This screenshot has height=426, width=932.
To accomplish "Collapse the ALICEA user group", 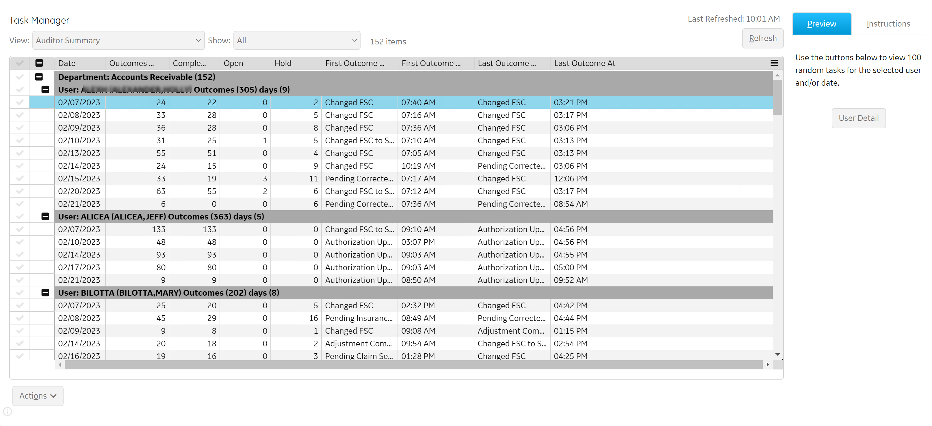I will (45, 216).
